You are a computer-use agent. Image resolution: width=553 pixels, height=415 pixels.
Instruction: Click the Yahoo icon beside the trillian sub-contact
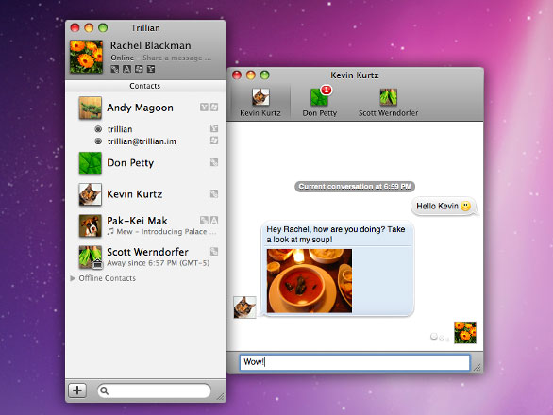point(214,128)
